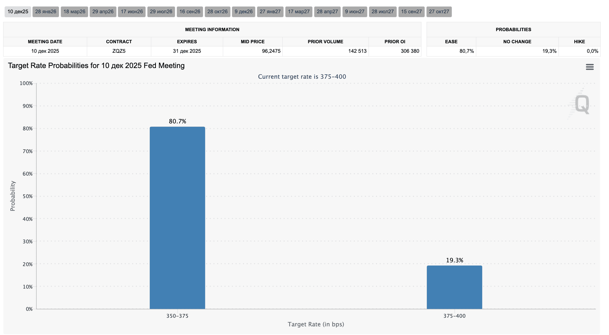
Task: Select the 29 апр26 meeting tab
Action: [103, 12]
